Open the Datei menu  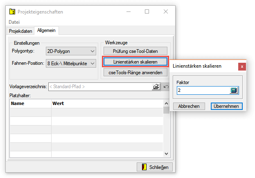[x=14, y=22]
